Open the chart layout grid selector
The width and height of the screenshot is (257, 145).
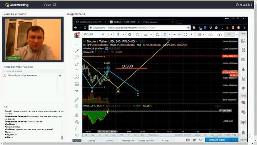point(200,34)
